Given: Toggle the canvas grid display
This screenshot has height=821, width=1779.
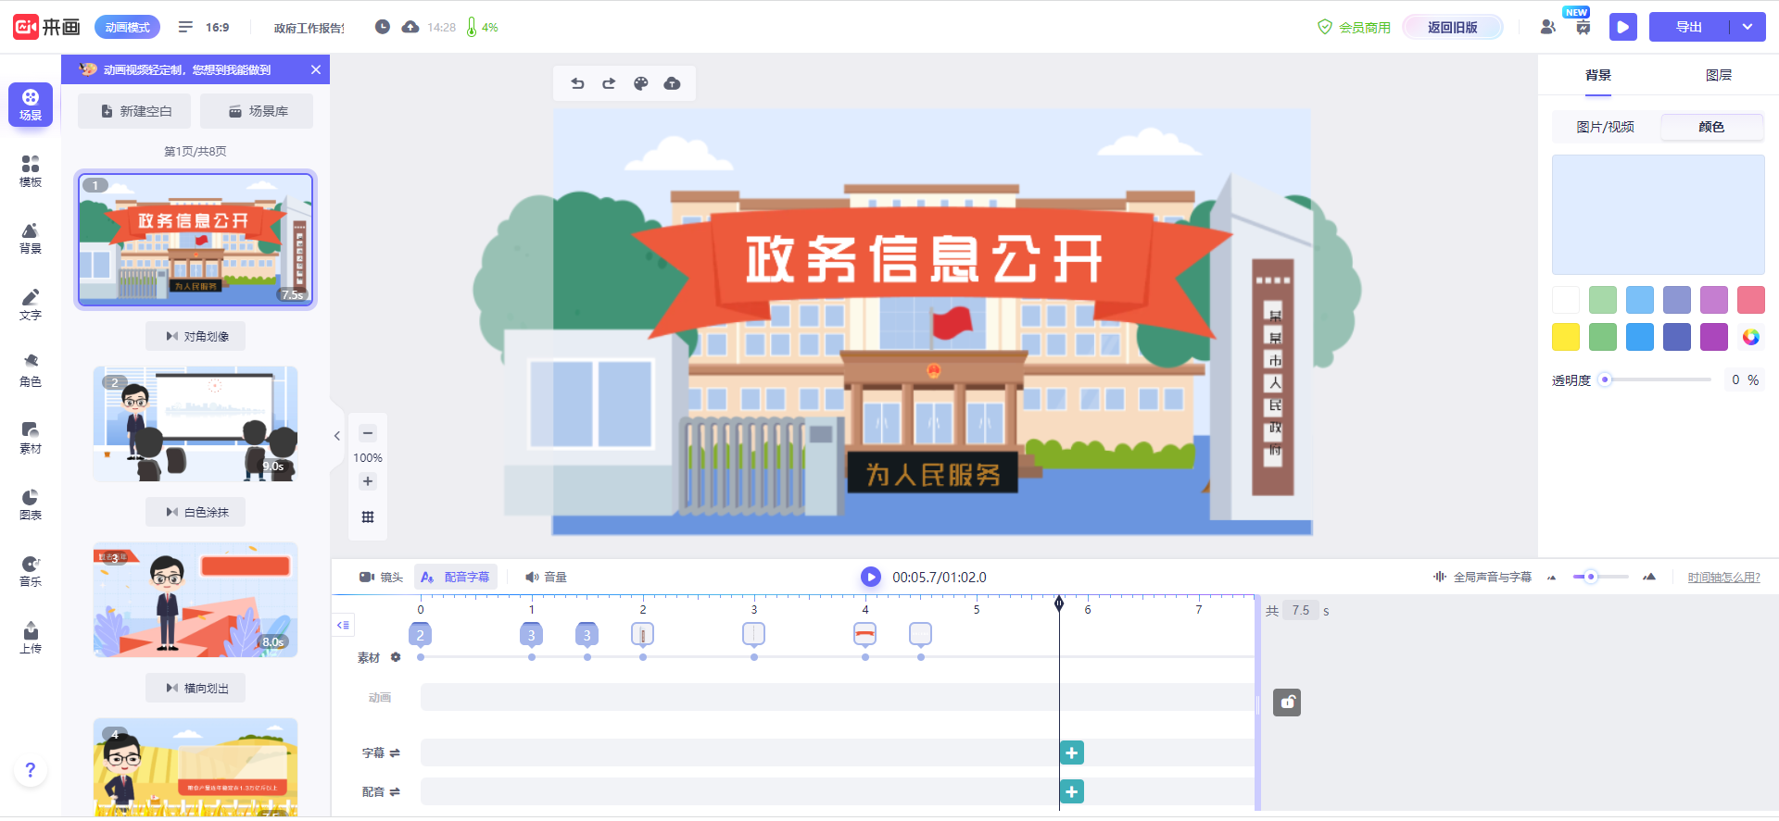Looking at the screenshot, I should click(x=368, y=517).
